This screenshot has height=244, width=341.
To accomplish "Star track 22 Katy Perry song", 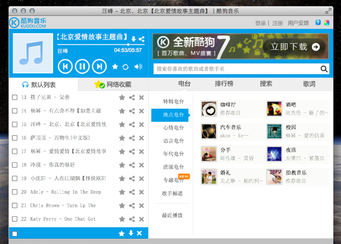I will 122,219.
